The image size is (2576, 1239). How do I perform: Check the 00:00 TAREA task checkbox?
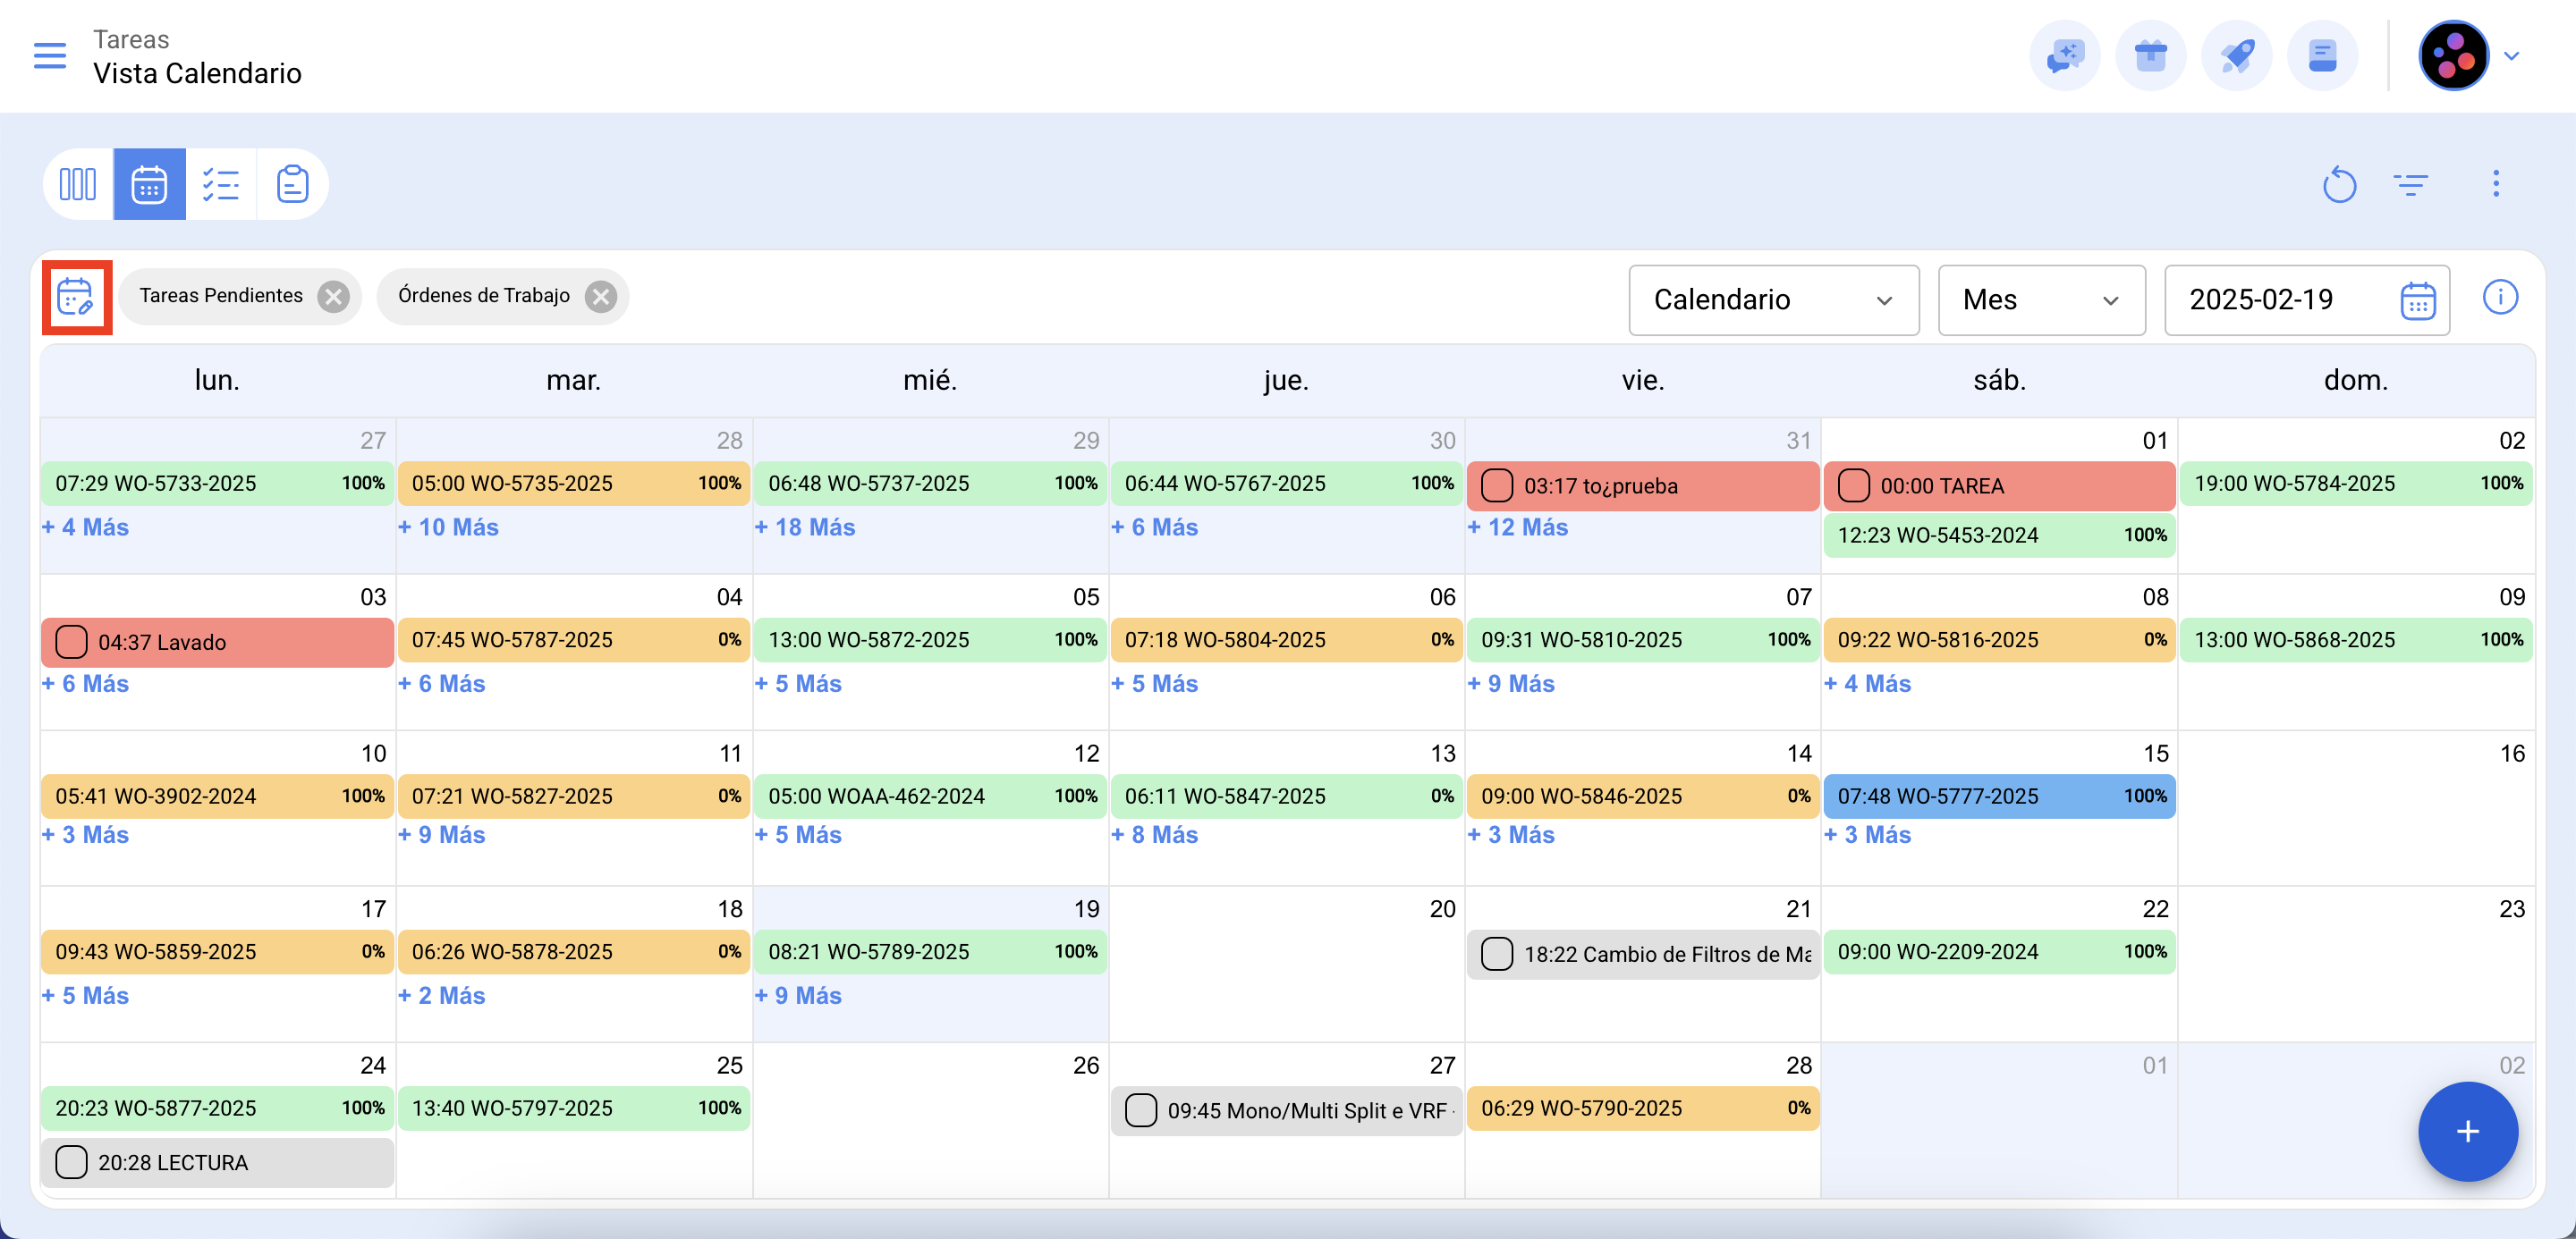[x=1853, y=485]
